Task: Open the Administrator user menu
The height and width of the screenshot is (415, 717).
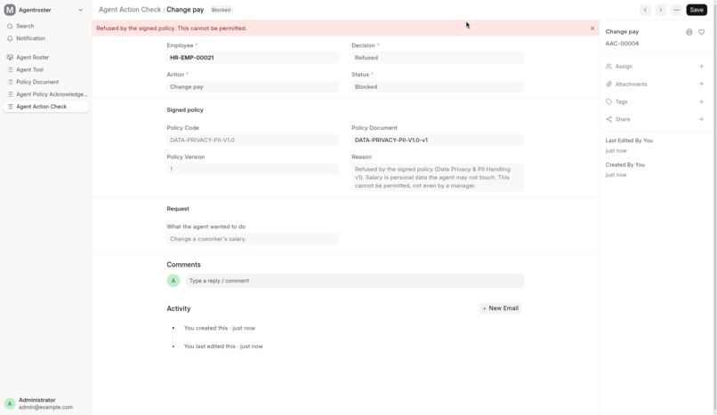Action: point(45,403)
